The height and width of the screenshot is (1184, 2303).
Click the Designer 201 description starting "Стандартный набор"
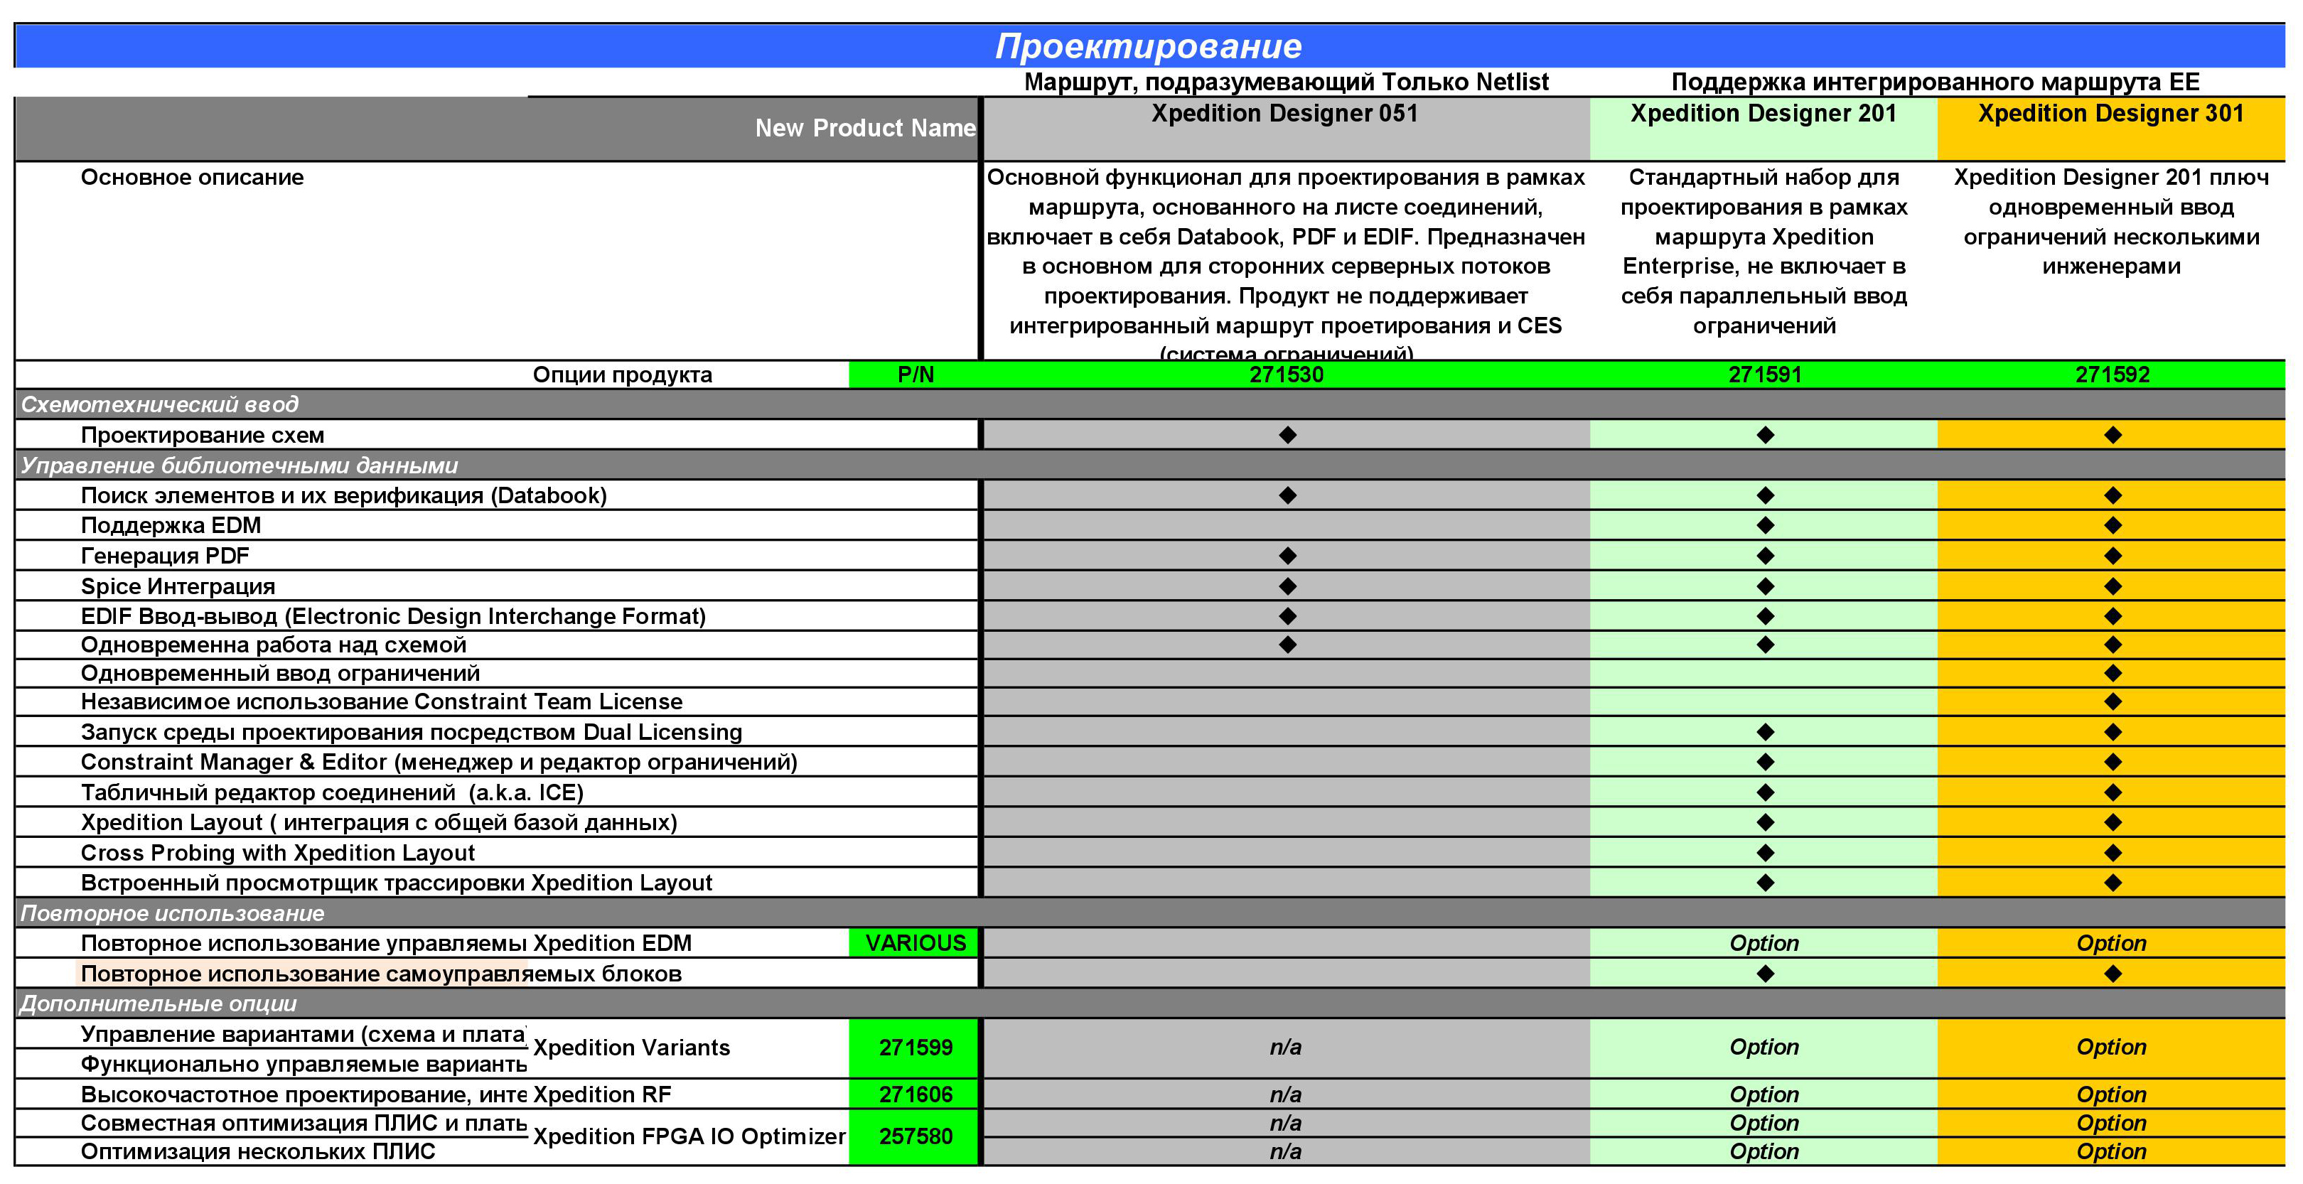click(1764, 251)
